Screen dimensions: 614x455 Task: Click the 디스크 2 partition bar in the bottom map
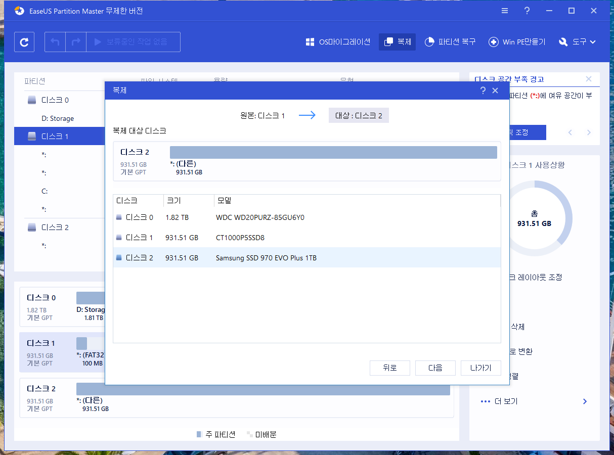tap(263, 389)
